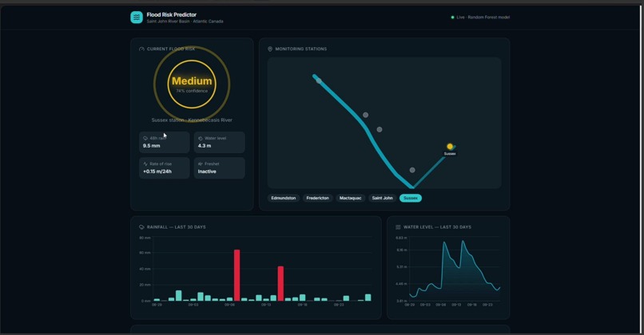
Task: Click the Water Level — Last 30 Days heading
Action: (x=437, y=227)
